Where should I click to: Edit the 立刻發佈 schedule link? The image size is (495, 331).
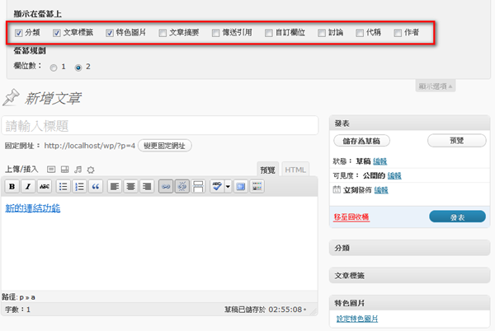(381, 190)
